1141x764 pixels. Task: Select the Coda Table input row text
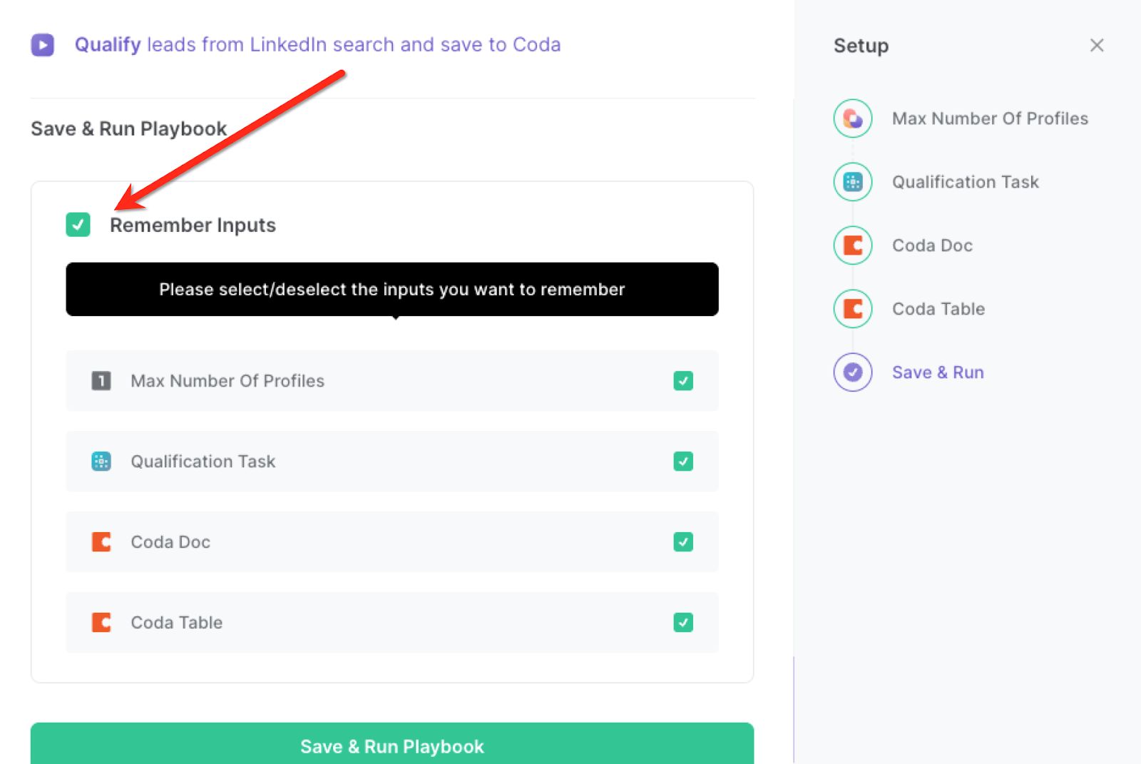[x=177, y=623]
